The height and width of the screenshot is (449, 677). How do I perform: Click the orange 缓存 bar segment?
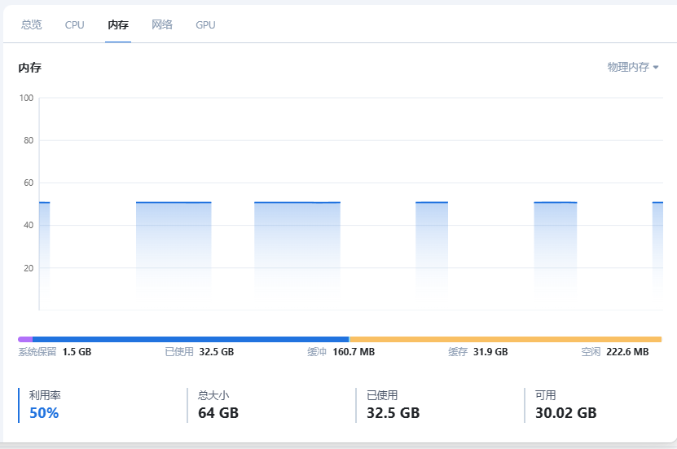[505, 339]
